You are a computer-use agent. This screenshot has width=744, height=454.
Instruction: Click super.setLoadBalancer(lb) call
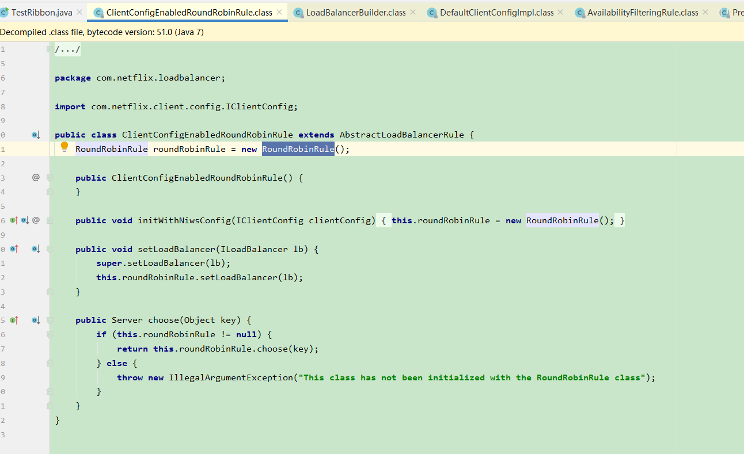click(x=161, y=263)
